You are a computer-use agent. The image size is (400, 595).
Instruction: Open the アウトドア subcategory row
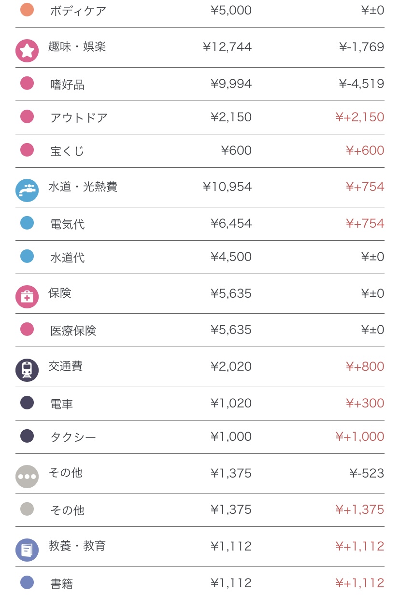pyautogui.click(x=79, y=117)
